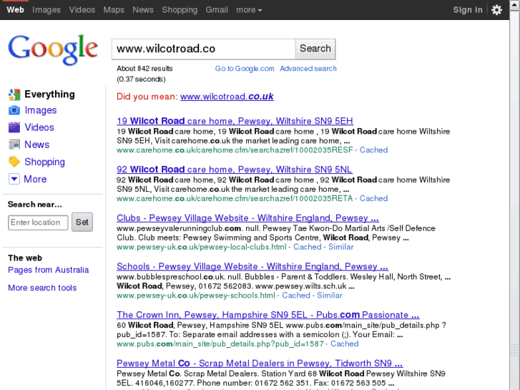Open Gmail in the top bar
This screenshot has width=520, height=390.
217,10
